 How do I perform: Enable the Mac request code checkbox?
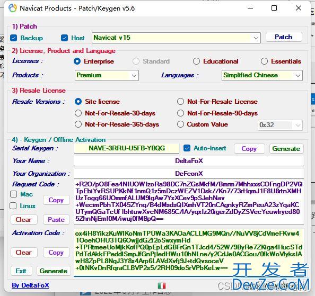pos(13,194)
